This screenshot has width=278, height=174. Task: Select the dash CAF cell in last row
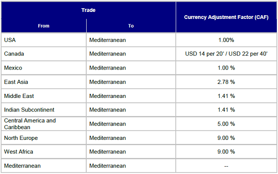click(226, 166)
